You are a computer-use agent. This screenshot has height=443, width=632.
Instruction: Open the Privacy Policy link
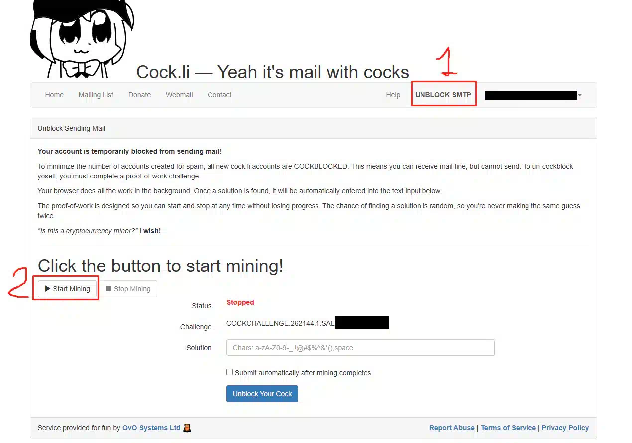[x=565, y=428]
